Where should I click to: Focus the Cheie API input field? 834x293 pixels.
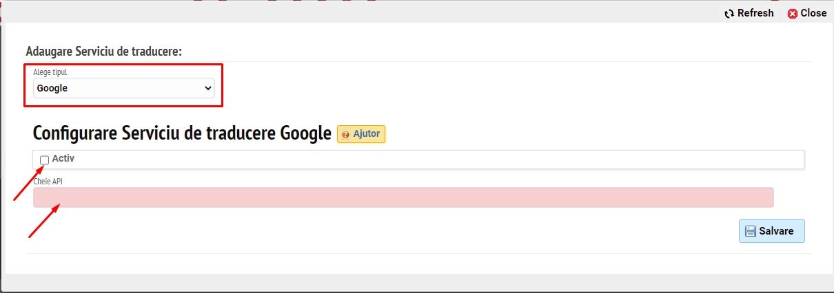tap(403, 197)
